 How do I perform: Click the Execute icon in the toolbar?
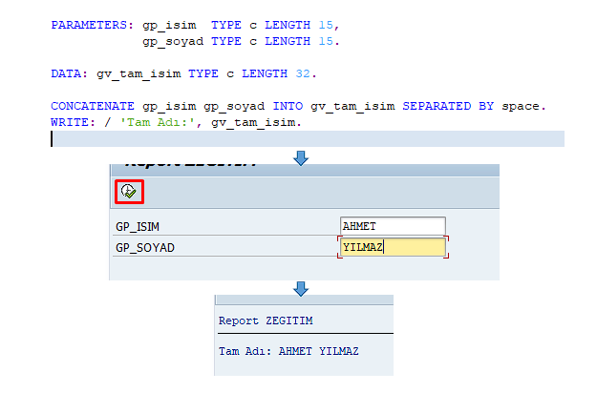click(x=129, y=191)
